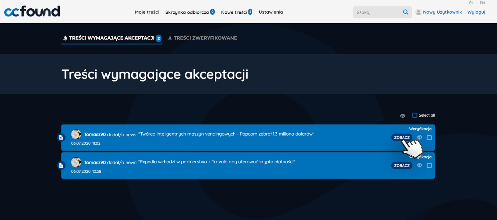Click the search magnifier icon
This screenshot has height=220, width=497.
tap(405, 12)
